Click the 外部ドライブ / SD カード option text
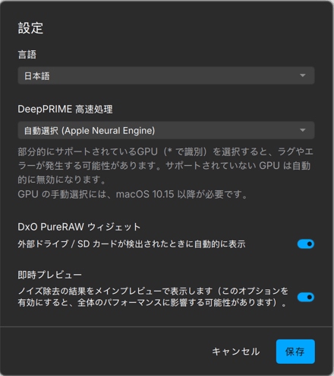The width and height of the screenshot is (334, 376). point(131,244)
